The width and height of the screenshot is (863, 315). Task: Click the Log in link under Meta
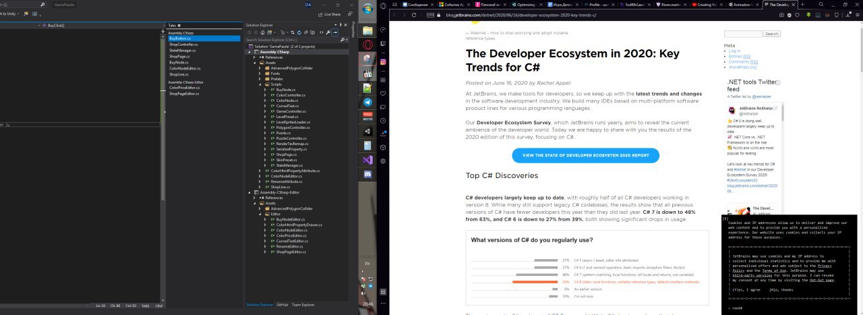734,51
